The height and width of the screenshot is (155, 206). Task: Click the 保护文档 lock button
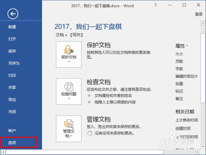pos(69,55)
